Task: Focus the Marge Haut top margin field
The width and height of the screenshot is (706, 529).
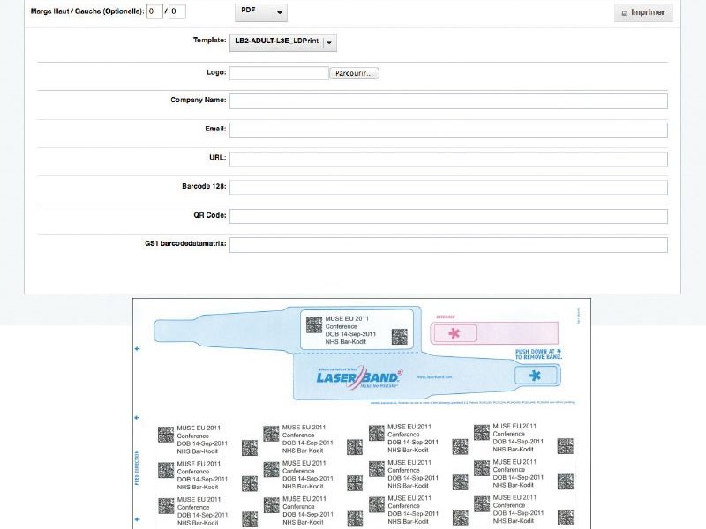Action: pos(154,11)
